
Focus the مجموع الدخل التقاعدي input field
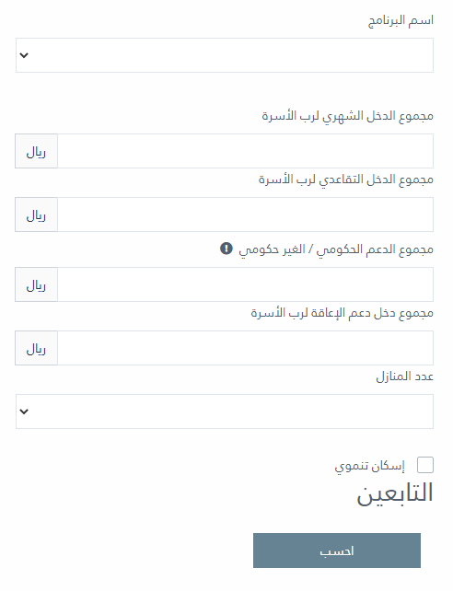click(245, 214)
